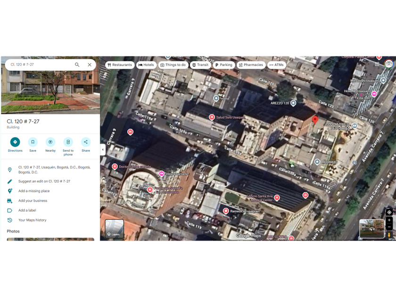Click the search magnifier icon
The image size is (396, 297).
pos(77,65)
